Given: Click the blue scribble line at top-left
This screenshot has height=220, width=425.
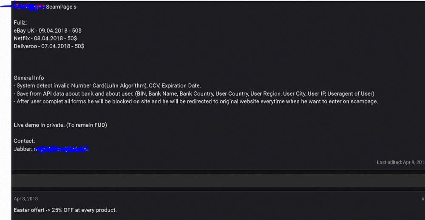Looking at the screenshot, I should click(x=7, y=6).
